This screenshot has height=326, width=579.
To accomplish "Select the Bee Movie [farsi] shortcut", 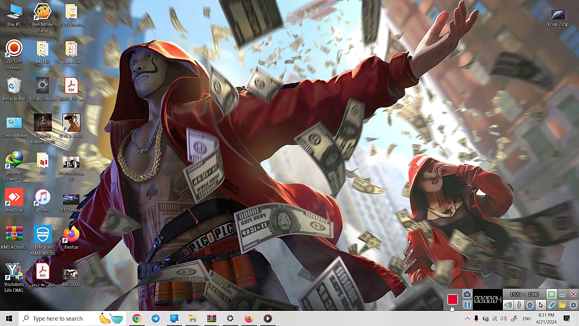I will pyautogui.click(x=43, y=18).
